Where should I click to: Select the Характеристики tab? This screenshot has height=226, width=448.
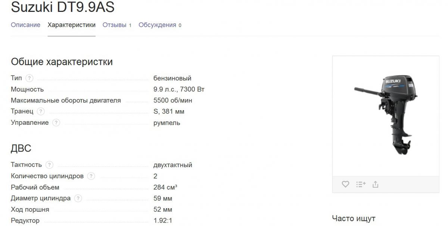71,25
